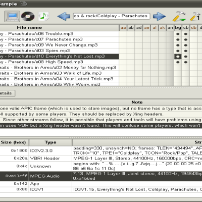Select the ID3V2.3.0 stream row
Viewport: 202px width, 202px height.
tap(101, 150)
